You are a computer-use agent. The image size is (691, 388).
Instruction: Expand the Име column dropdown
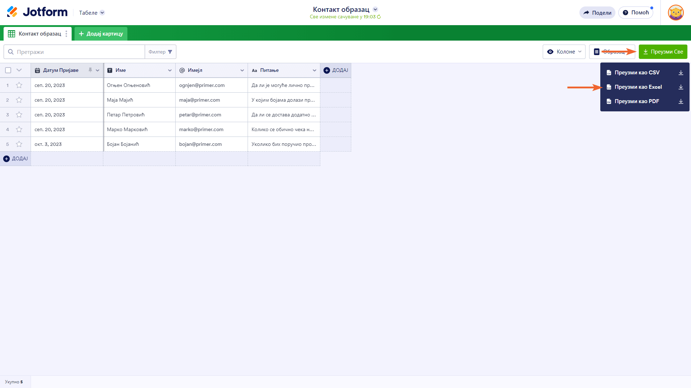tap(170, 70)
